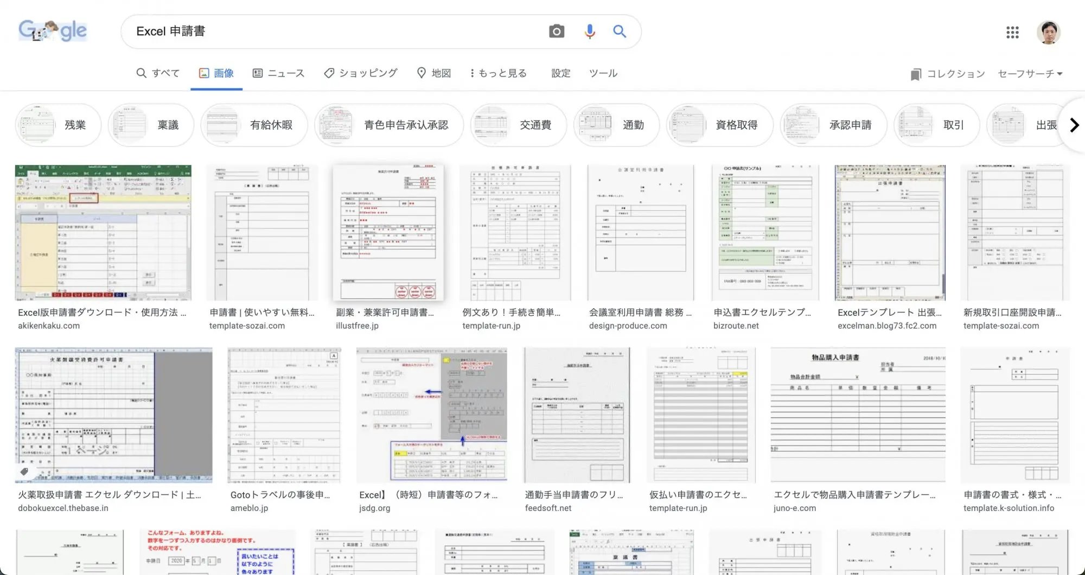Show more suggestion chips with right arrow
1085x575 pixels.
(1074, 125)
